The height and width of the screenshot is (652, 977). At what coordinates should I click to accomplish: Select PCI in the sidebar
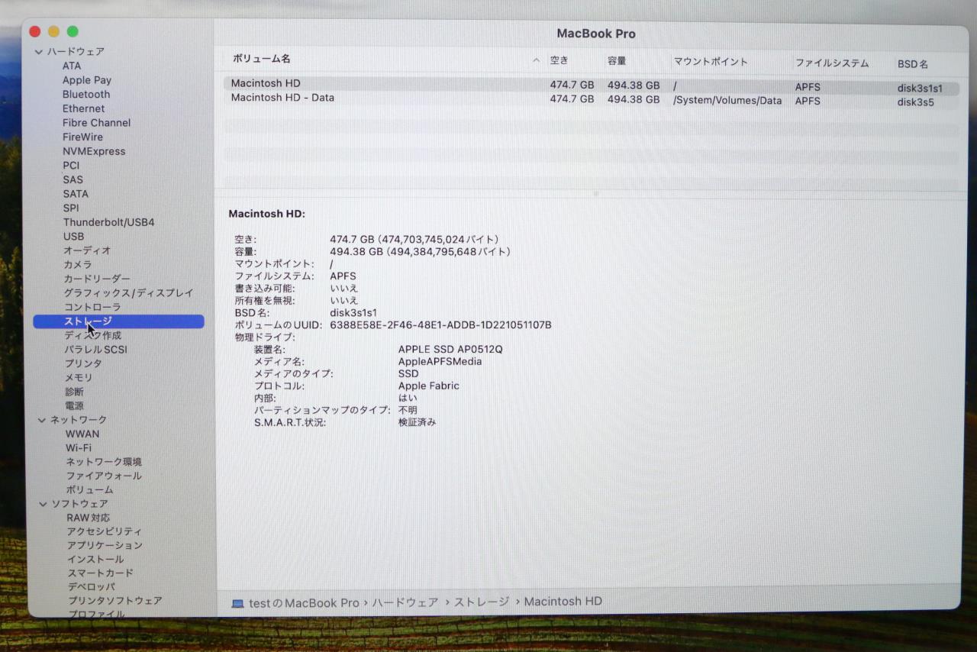click(x=71, y=166)
